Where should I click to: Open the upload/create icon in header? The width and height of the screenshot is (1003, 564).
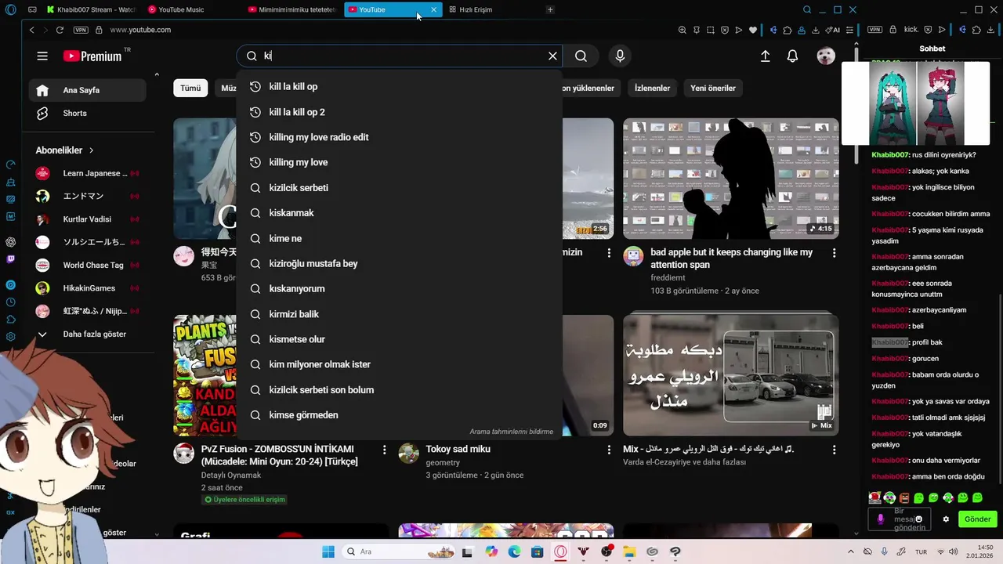[x=766, y=56]
